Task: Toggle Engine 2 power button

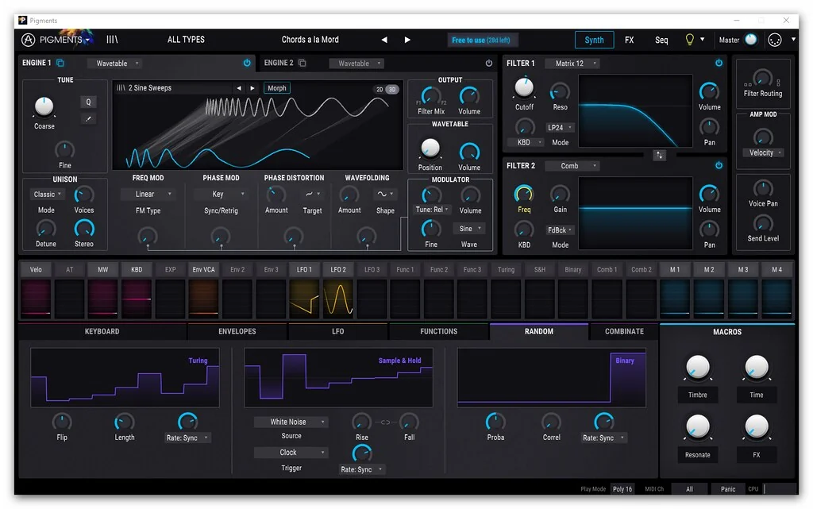Action: click(489, 63)
